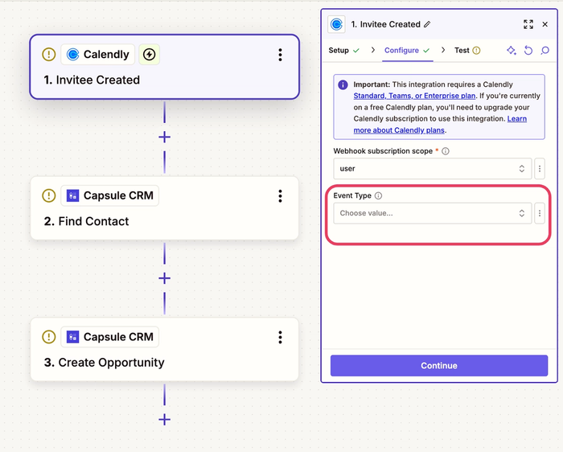Open the three-dot menu on Create Opportunity step
Screen dimensions: 563x452
[x=281, y=337]
